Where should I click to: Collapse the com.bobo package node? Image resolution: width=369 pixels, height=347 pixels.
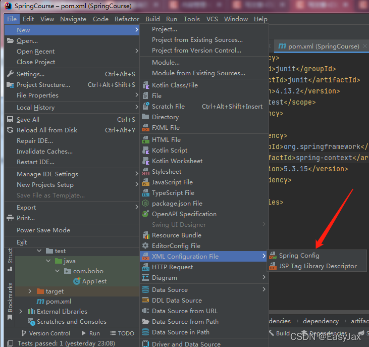(57, 271)
